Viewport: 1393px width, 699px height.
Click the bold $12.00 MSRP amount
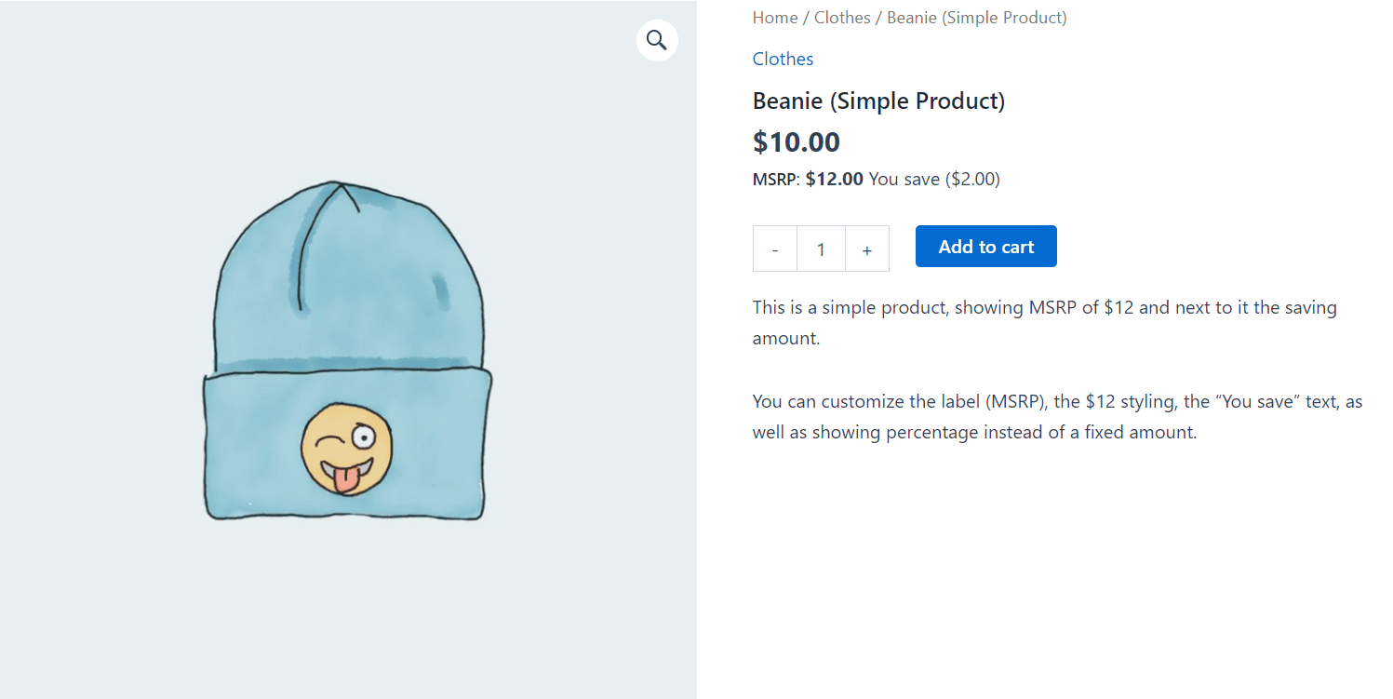[x=835, y=179]
